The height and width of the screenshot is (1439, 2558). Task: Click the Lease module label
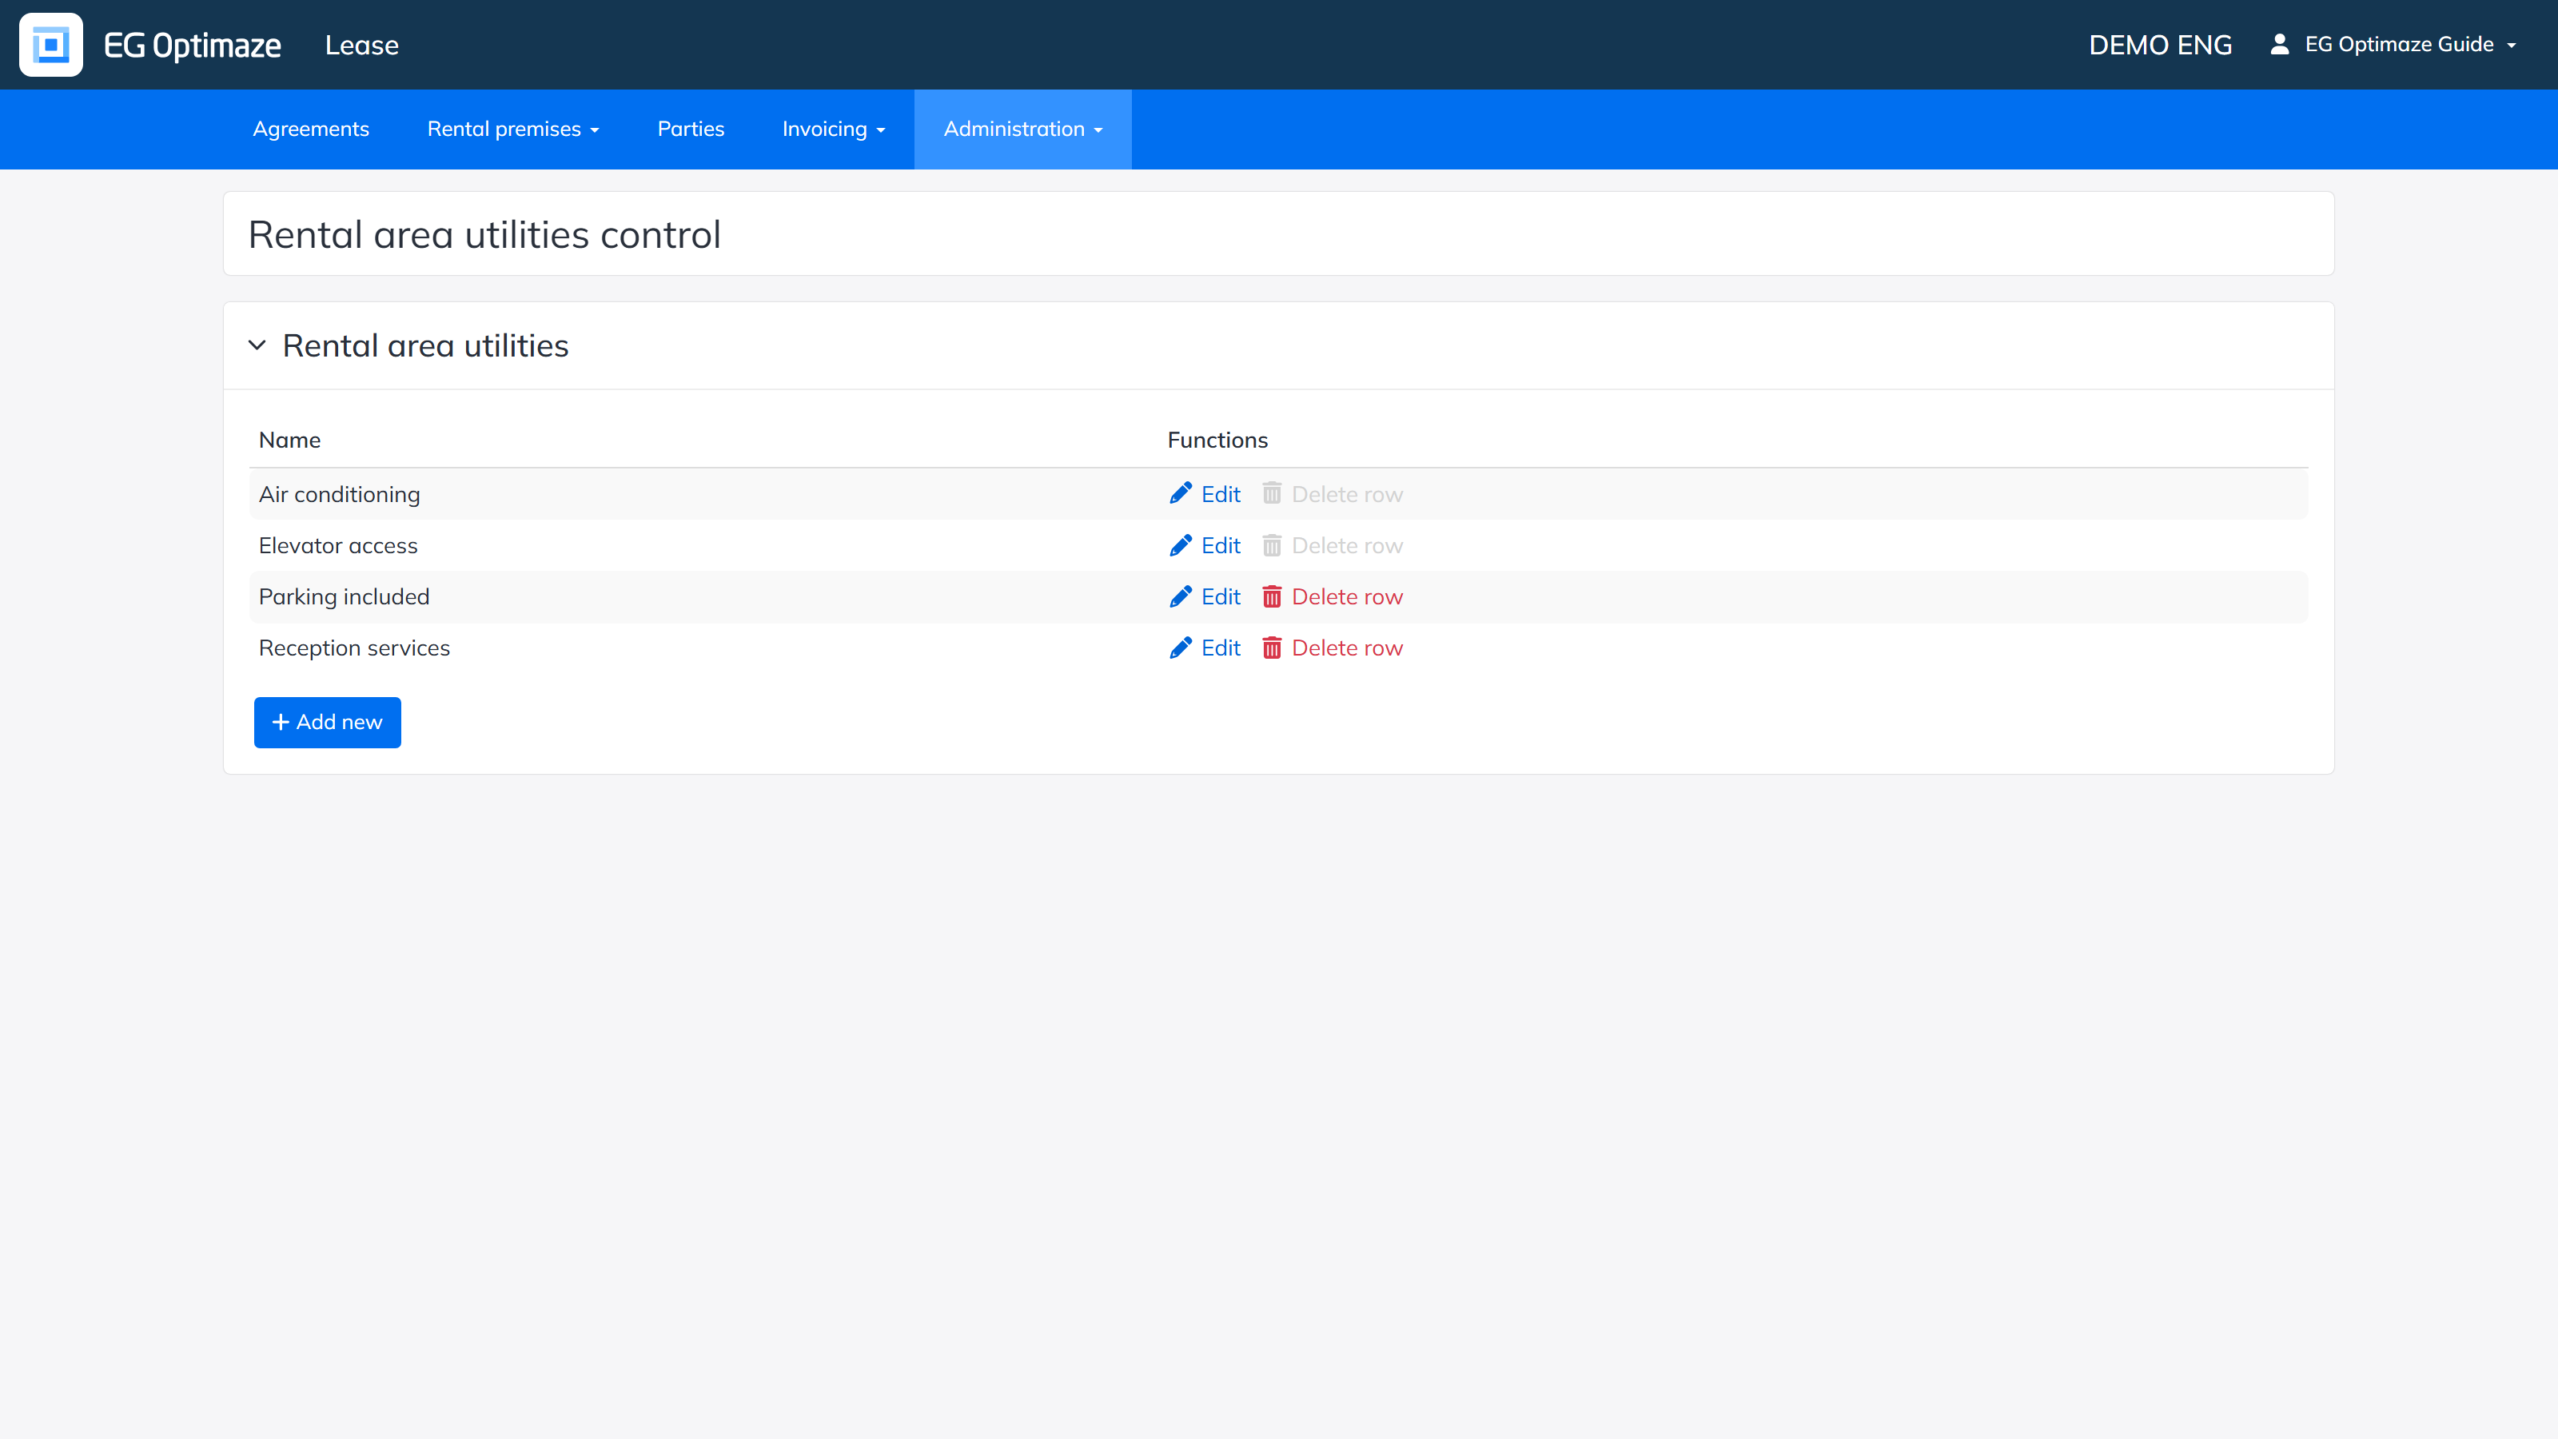pos(361,45)
